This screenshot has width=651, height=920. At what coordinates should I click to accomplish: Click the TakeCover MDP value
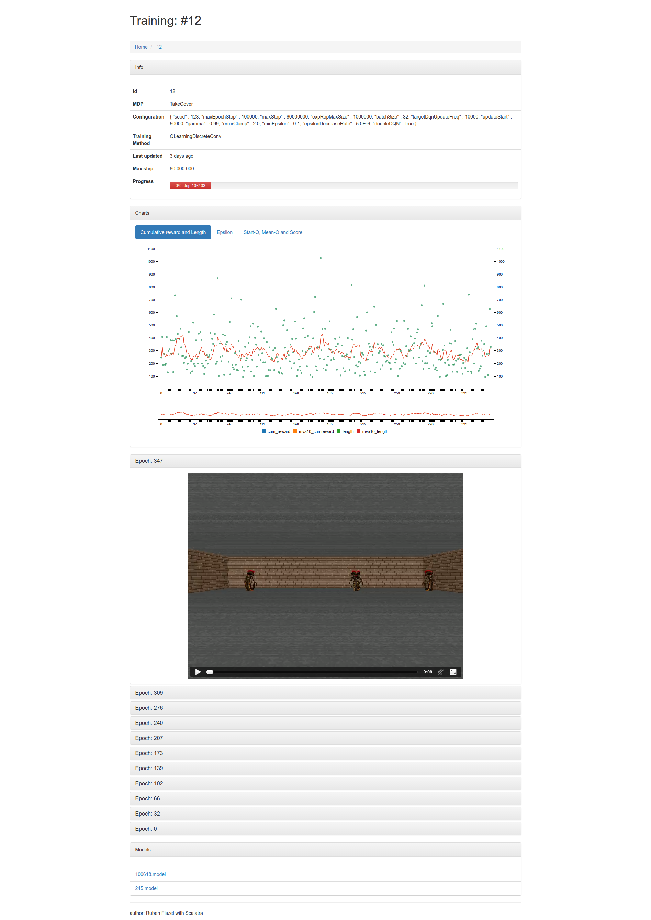coord(181,104)
